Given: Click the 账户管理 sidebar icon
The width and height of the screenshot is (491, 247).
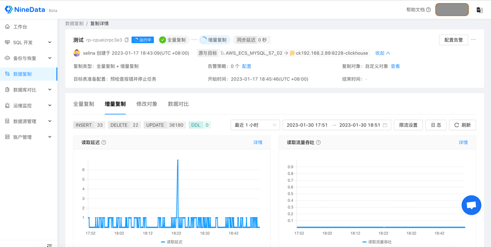Looking at the screenshot, I should [7, 137].
